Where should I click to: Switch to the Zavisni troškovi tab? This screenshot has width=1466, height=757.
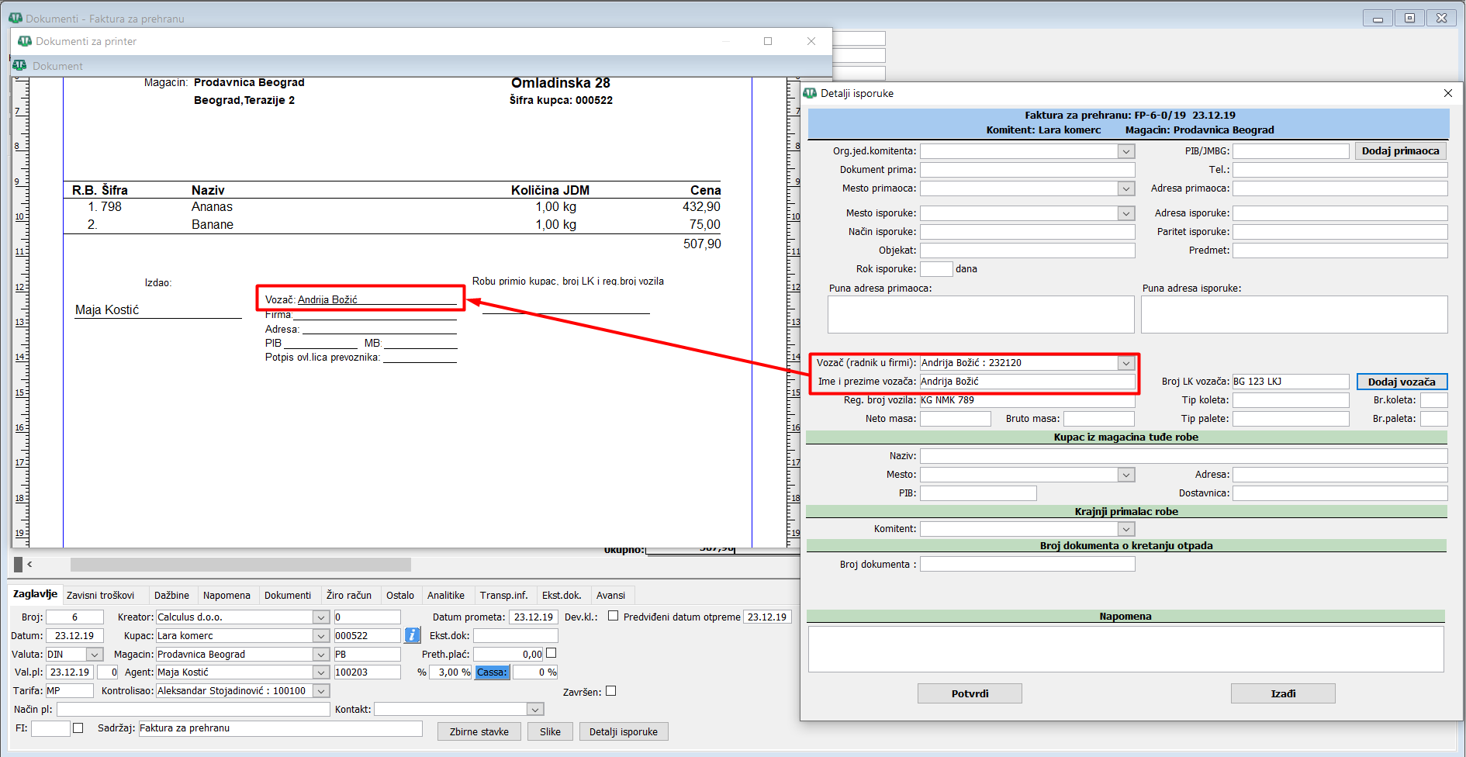coord(100,596)
